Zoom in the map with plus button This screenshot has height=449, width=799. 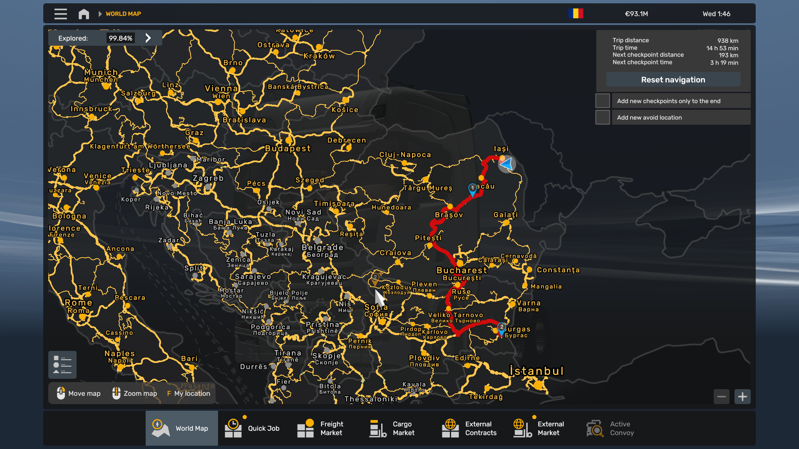tap(742, 397)
